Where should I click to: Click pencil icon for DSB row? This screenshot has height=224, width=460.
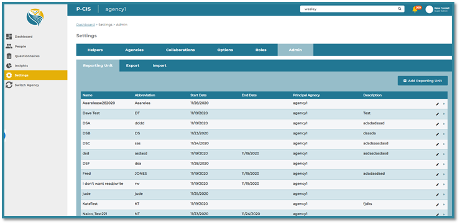coord(438,134)
